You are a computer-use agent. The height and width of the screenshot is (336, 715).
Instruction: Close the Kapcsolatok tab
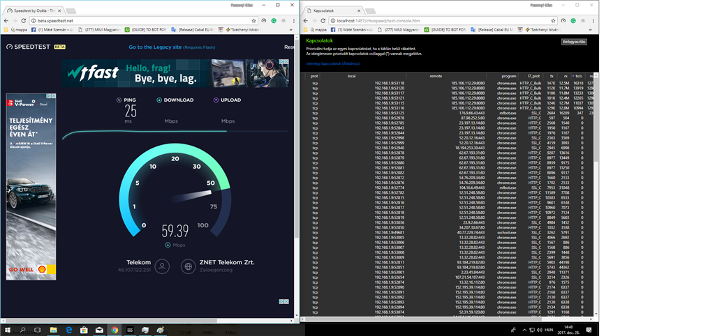pos(358,10)
